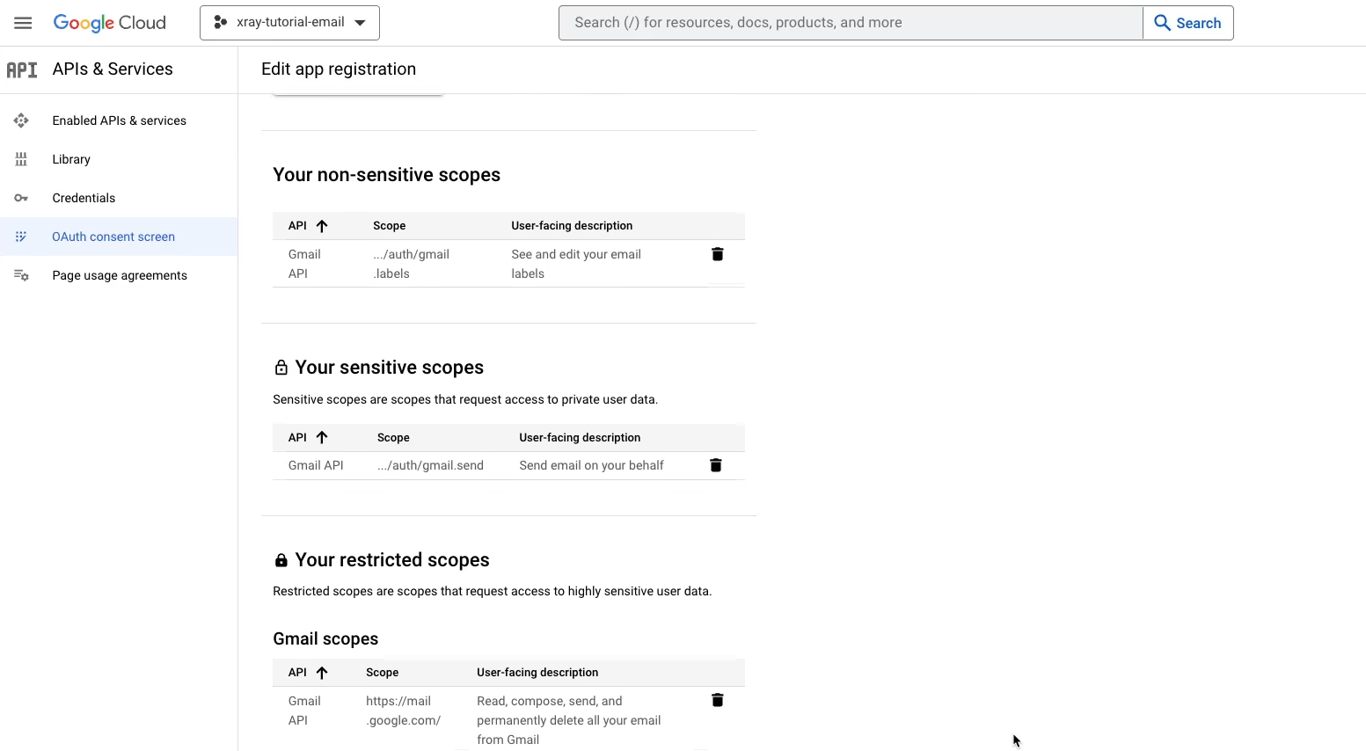Open the main navigation hamburger menu
The width and height of the screenshot is (1366, 751).
tap(23, 23)
